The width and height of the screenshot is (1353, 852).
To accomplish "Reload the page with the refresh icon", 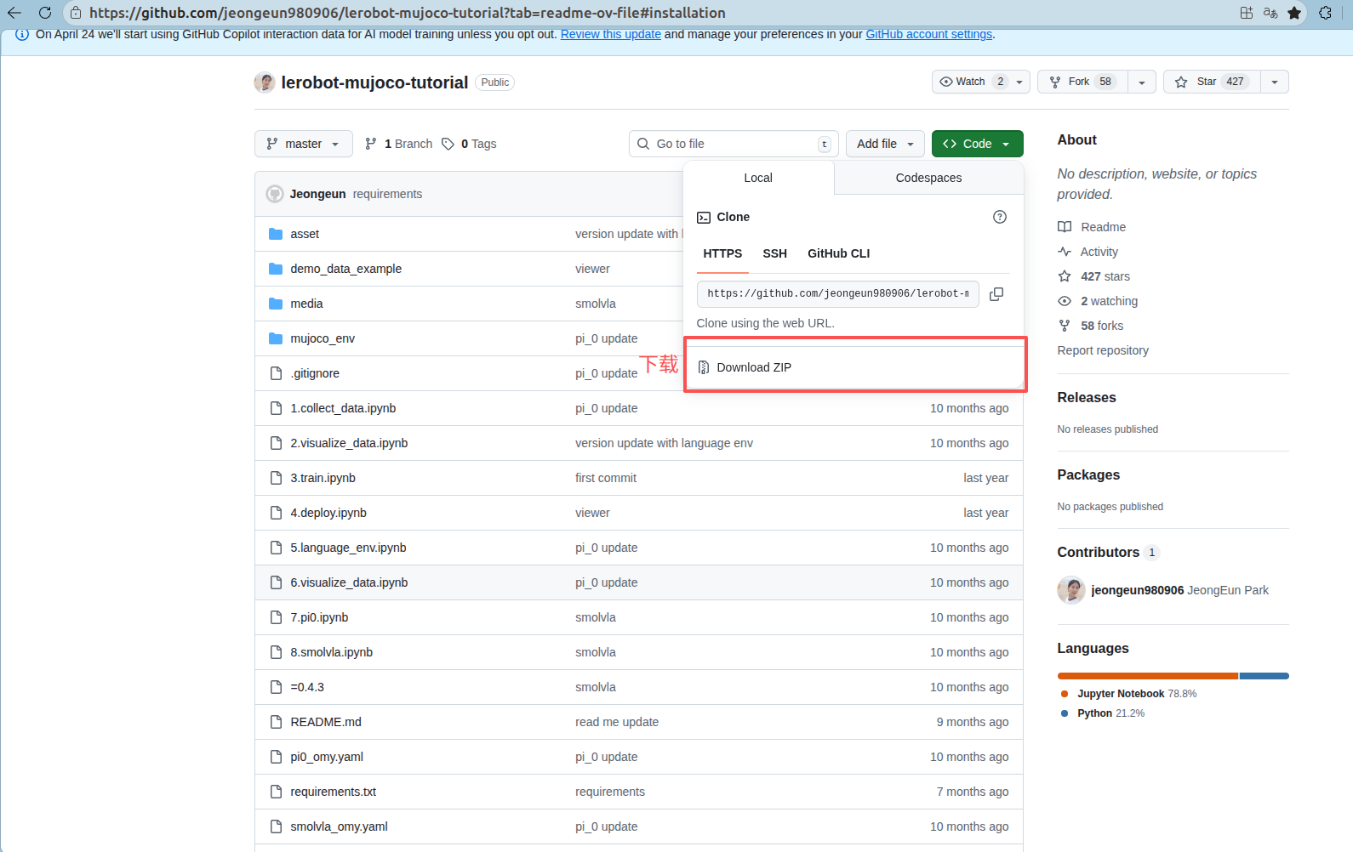I will (45, 13).
